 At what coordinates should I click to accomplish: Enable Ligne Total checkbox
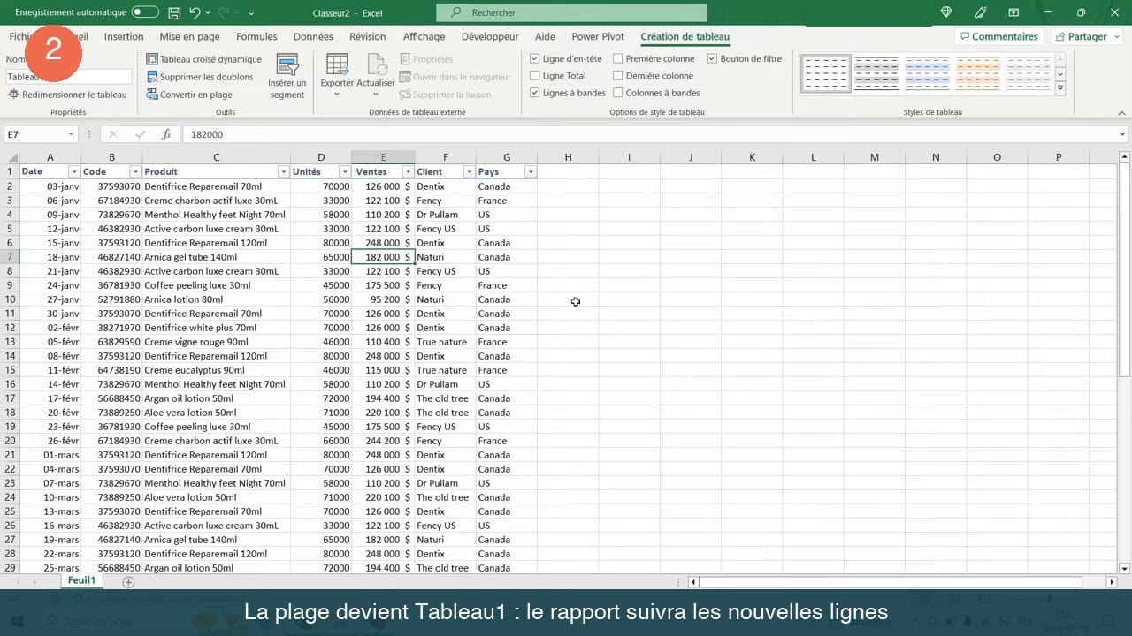pos(534,76)
